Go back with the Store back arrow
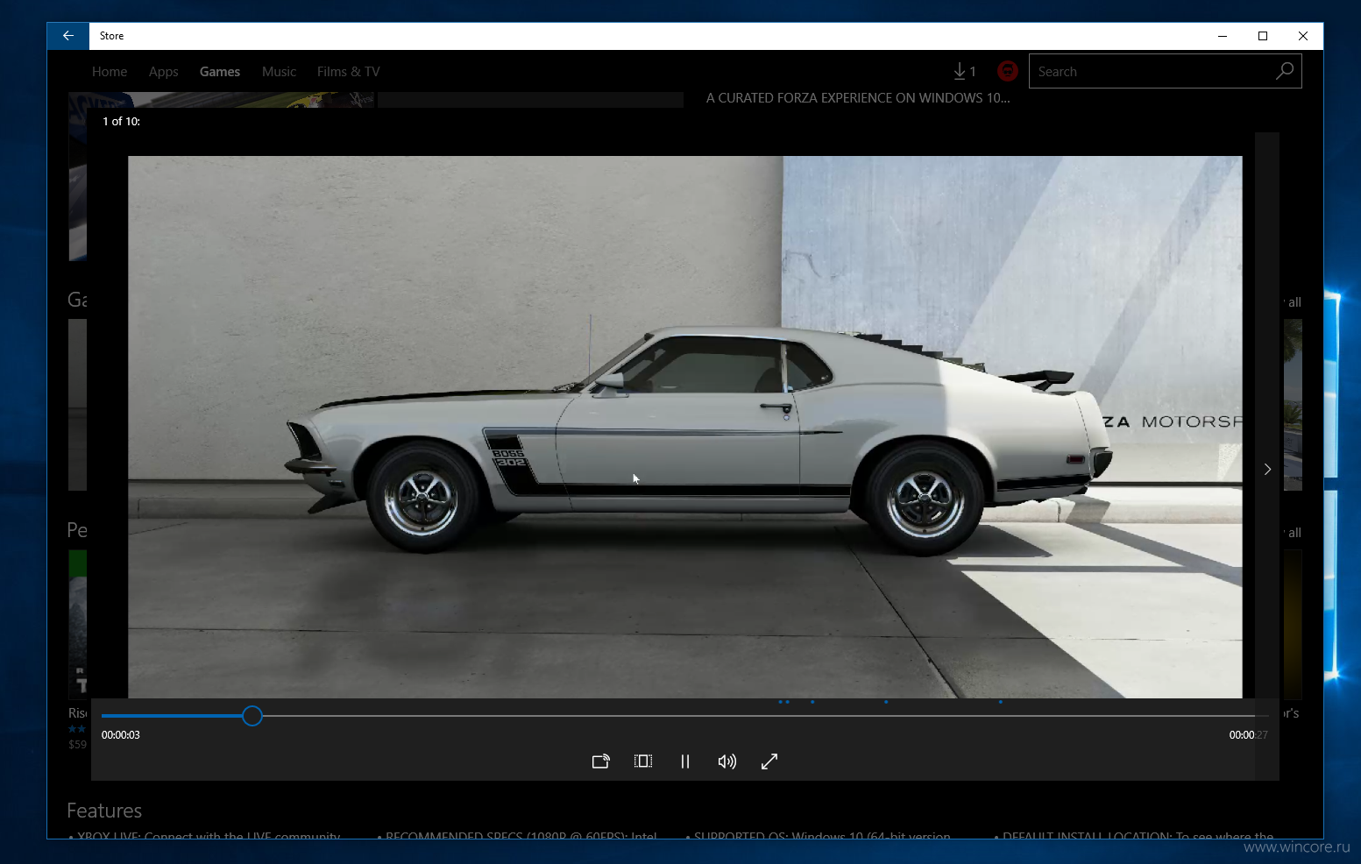 [67, 36]
